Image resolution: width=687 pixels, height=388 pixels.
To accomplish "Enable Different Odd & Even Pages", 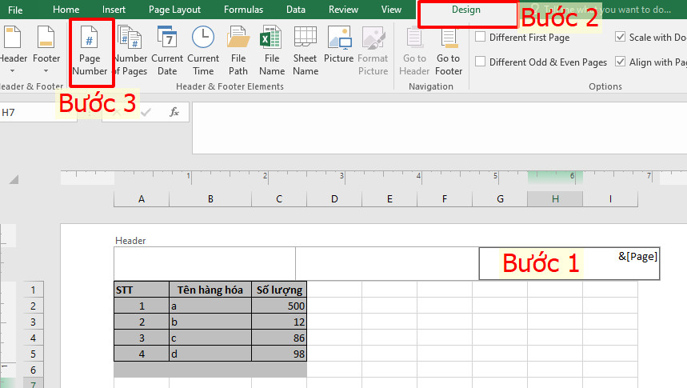I will [480, 62].
